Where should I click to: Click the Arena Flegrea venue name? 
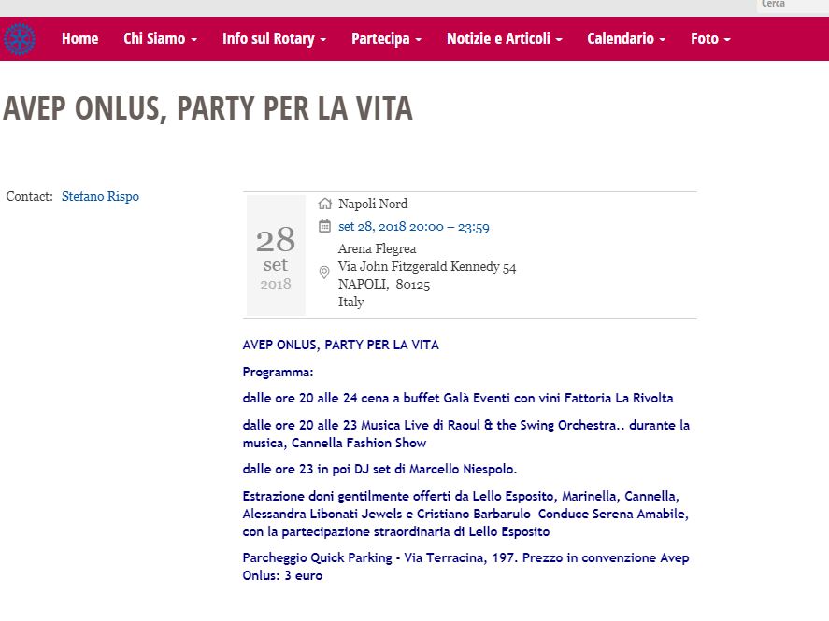(x=377, y=248)
